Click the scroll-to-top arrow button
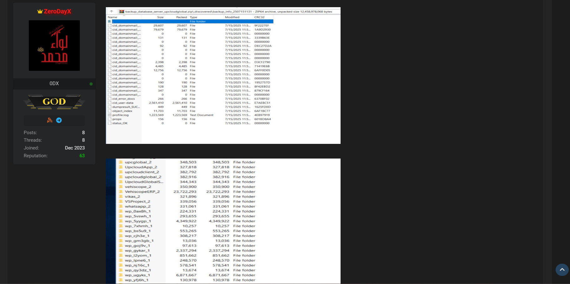 click(x=562, y=270)
